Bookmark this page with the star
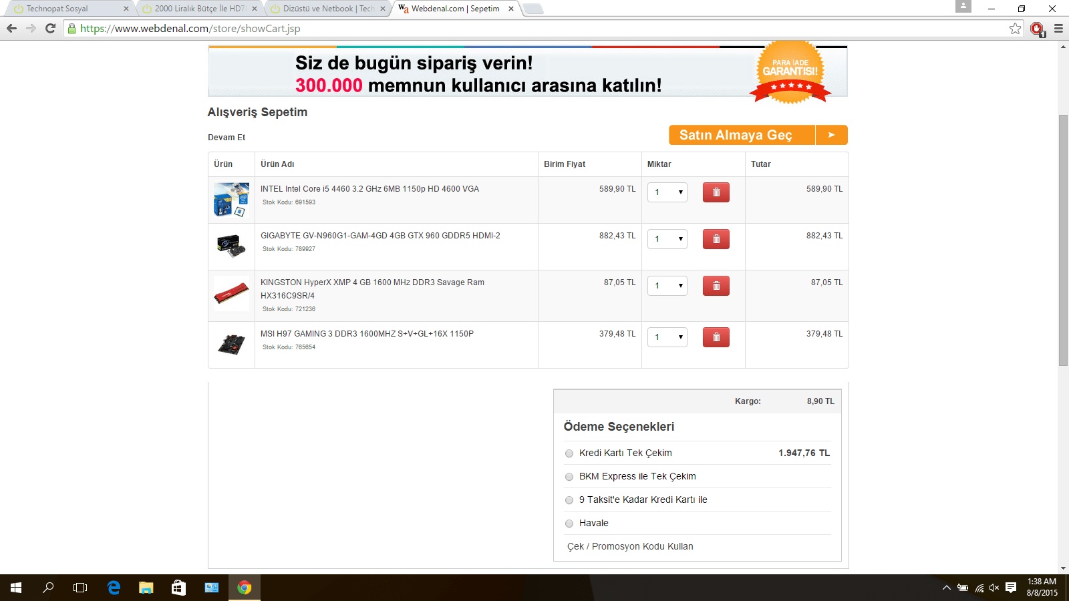This screenshot has width=1069, height=601. [1016, 28]
